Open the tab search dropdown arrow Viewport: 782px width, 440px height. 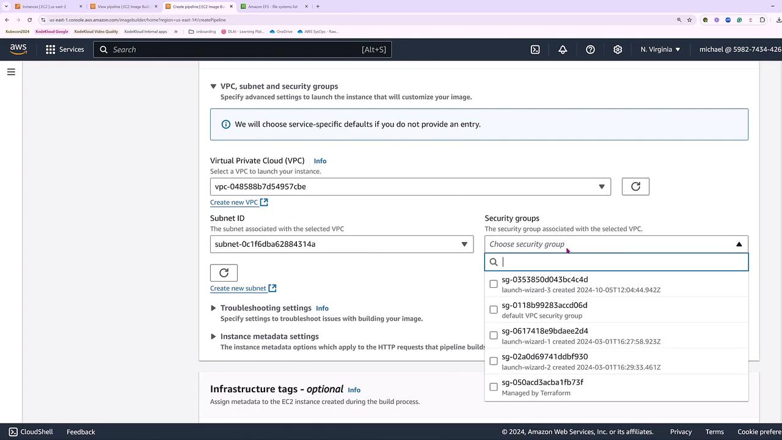click(6, 7)
